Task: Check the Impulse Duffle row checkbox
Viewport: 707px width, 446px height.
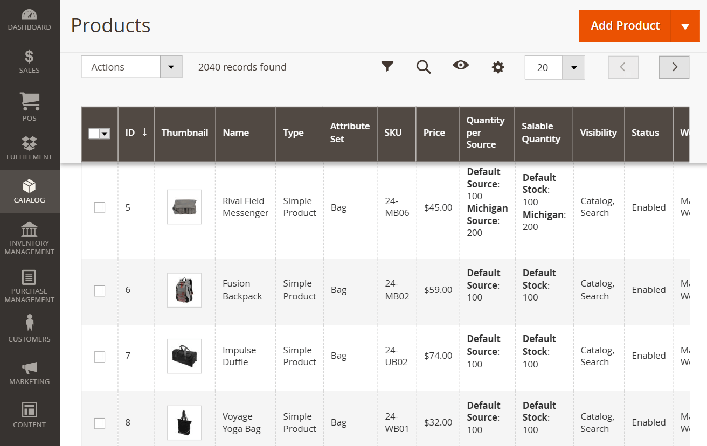Action: [100, 357]
